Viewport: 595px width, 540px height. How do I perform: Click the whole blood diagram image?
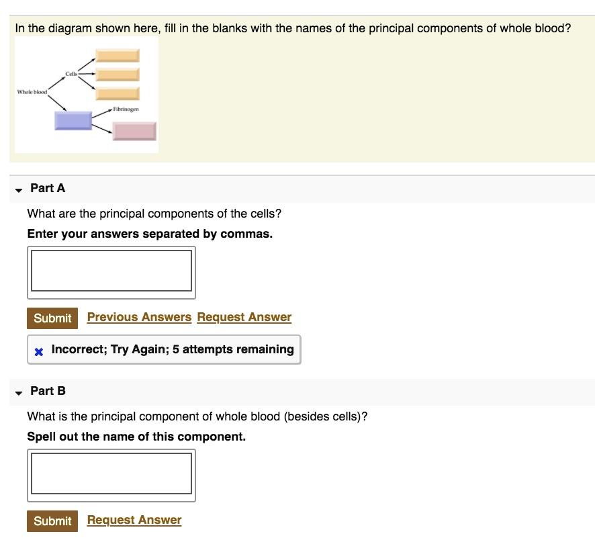(86, 94)
